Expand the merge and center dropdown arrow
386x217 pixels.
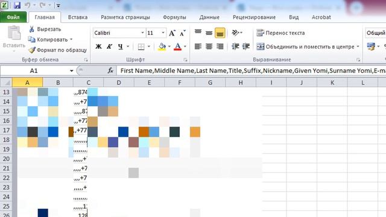point(358,46)
